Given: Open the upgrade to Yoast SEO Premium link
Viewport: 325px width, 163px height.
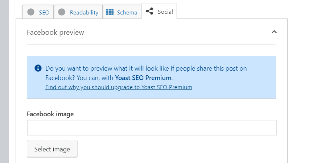Looking at the screenshot, I should point(119,87).
